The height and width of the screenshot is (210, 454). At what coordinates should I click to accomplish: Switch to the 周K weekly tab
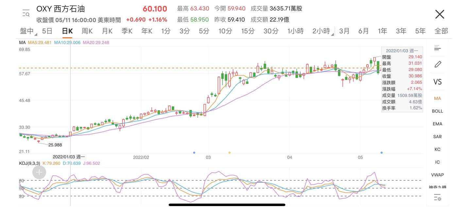[x=87, y=31]
